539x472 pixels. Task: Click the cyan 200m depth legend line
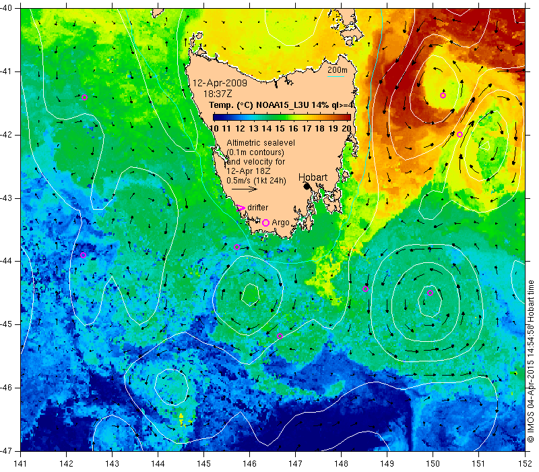point(336,76)
